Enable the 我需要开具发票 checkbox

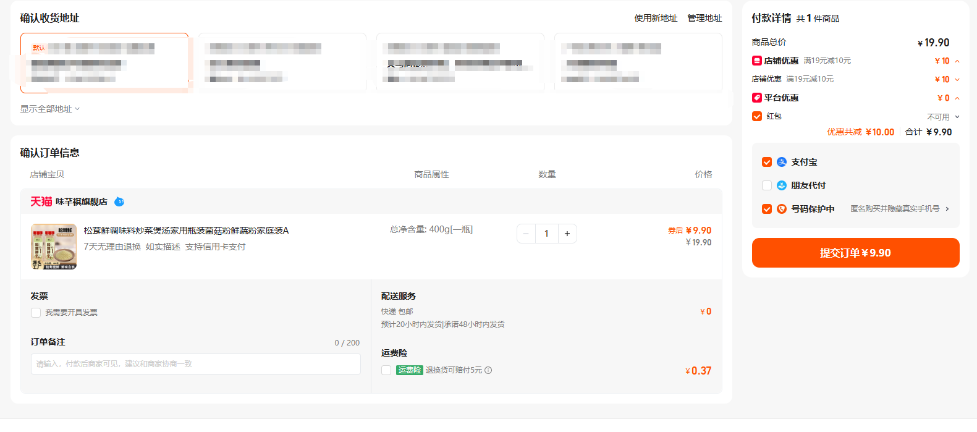[36, 313]
